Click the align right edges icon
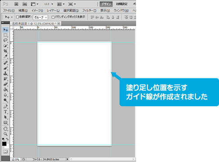 point(118,17)
